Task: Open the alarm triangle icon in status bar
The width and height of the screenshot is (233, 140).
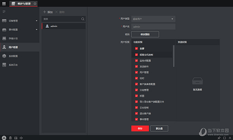Action: point(4,138)
